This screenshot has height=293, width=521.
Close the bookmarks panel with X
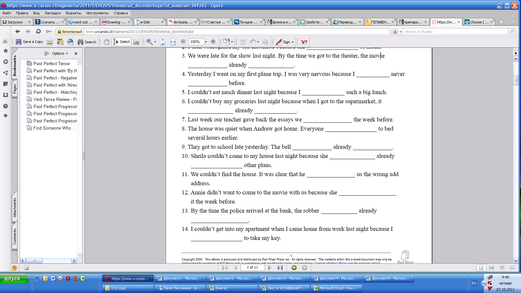(x=76, y=53)
